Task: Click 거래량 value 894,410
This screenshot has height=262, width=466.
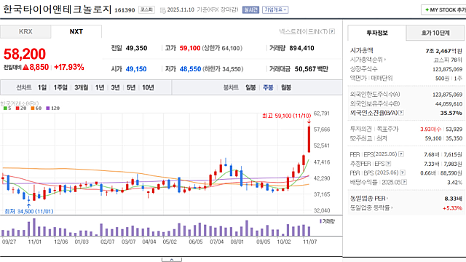Action: [x=301, y=48]
